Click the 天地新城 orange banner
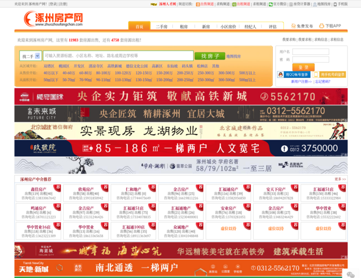 pos(181,267)
